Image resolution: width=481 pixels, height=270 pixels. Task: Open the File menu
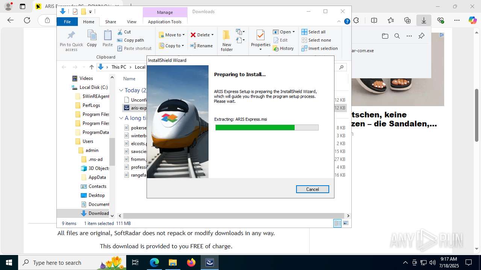67,22
